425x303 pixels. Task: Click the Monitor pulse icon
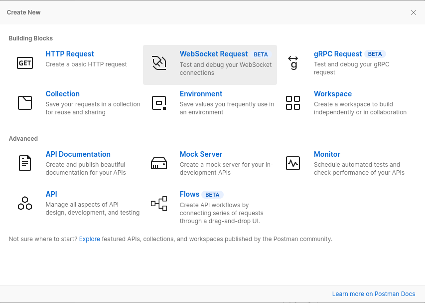293,163
